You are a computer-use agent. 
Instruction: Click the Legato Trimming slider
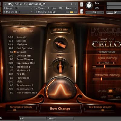[107, 67]
